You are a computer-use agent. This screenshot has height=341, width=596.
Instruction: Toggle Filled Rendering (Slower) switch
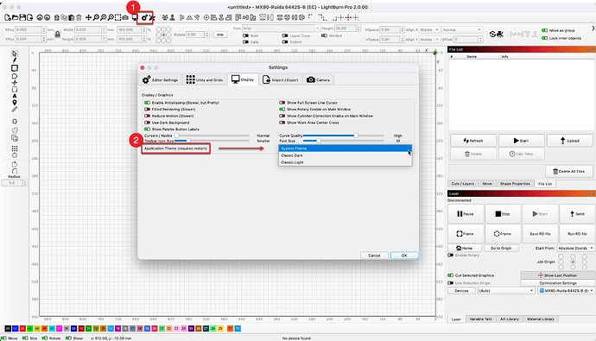[147, 110]
